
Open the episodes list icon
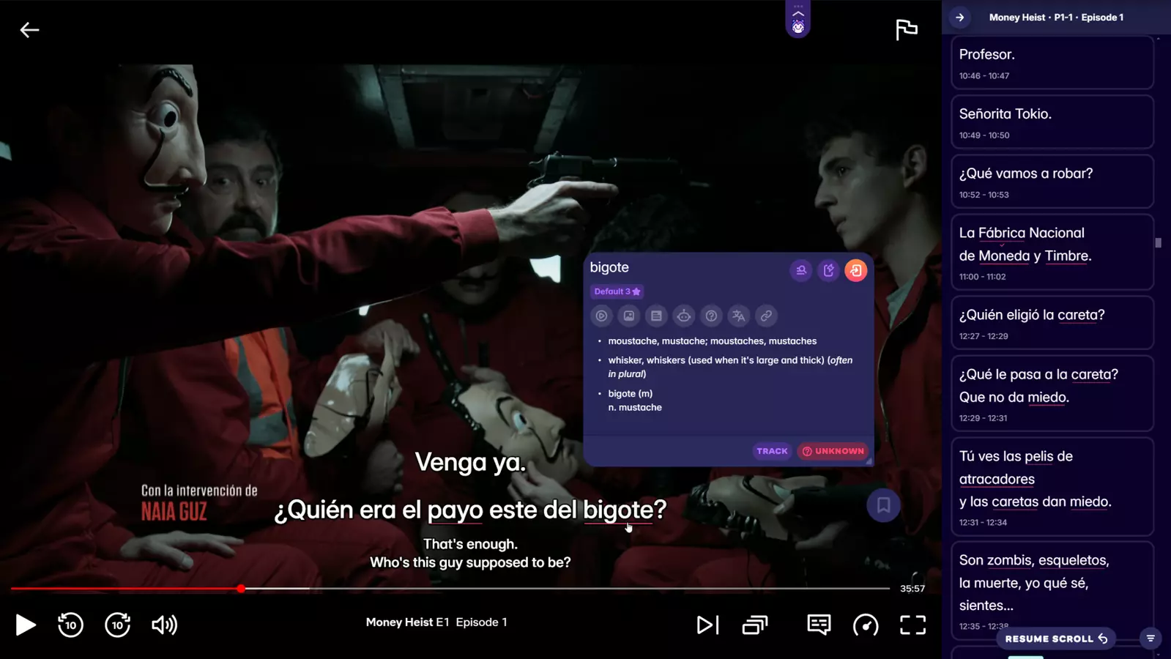[755, 625]
